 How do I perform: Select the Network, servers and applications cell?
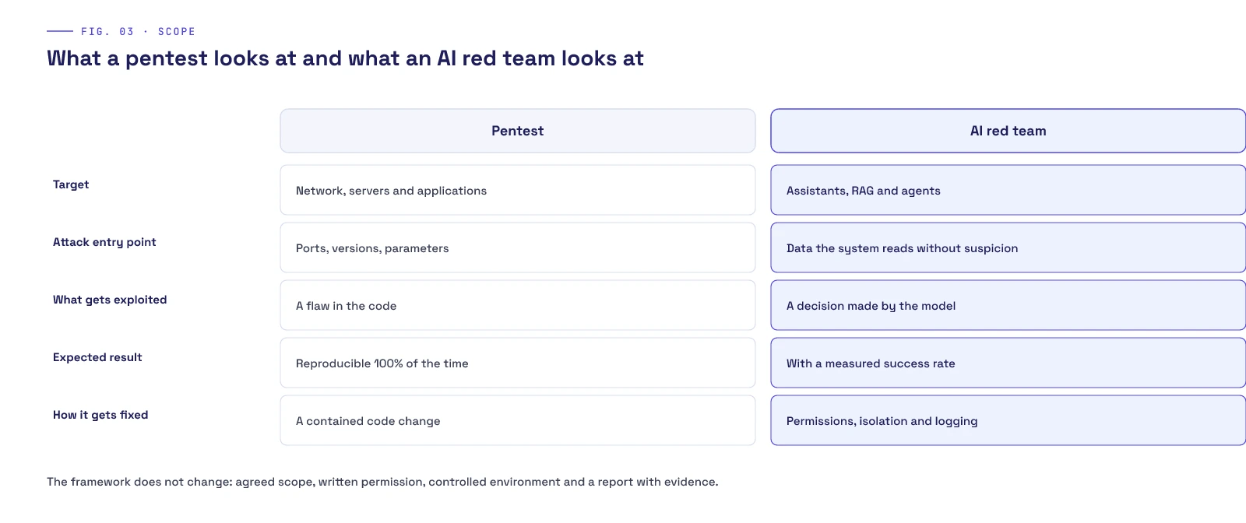point(518,190)
